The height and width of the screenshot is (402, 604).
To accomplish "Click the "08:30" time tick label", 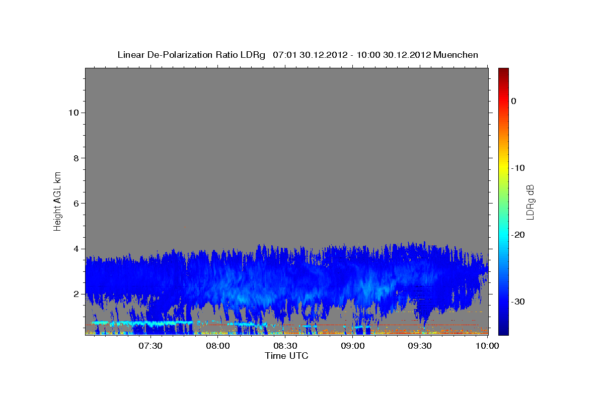I will [285, 346].
